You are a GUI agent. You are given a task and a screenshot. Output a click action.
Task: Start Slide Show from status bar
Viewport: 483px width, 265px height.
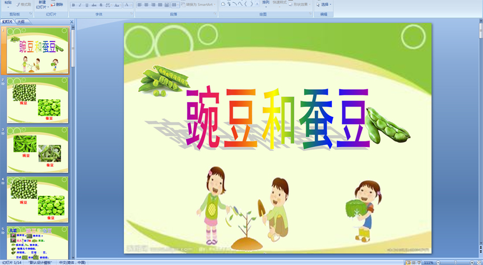[419, 263]
